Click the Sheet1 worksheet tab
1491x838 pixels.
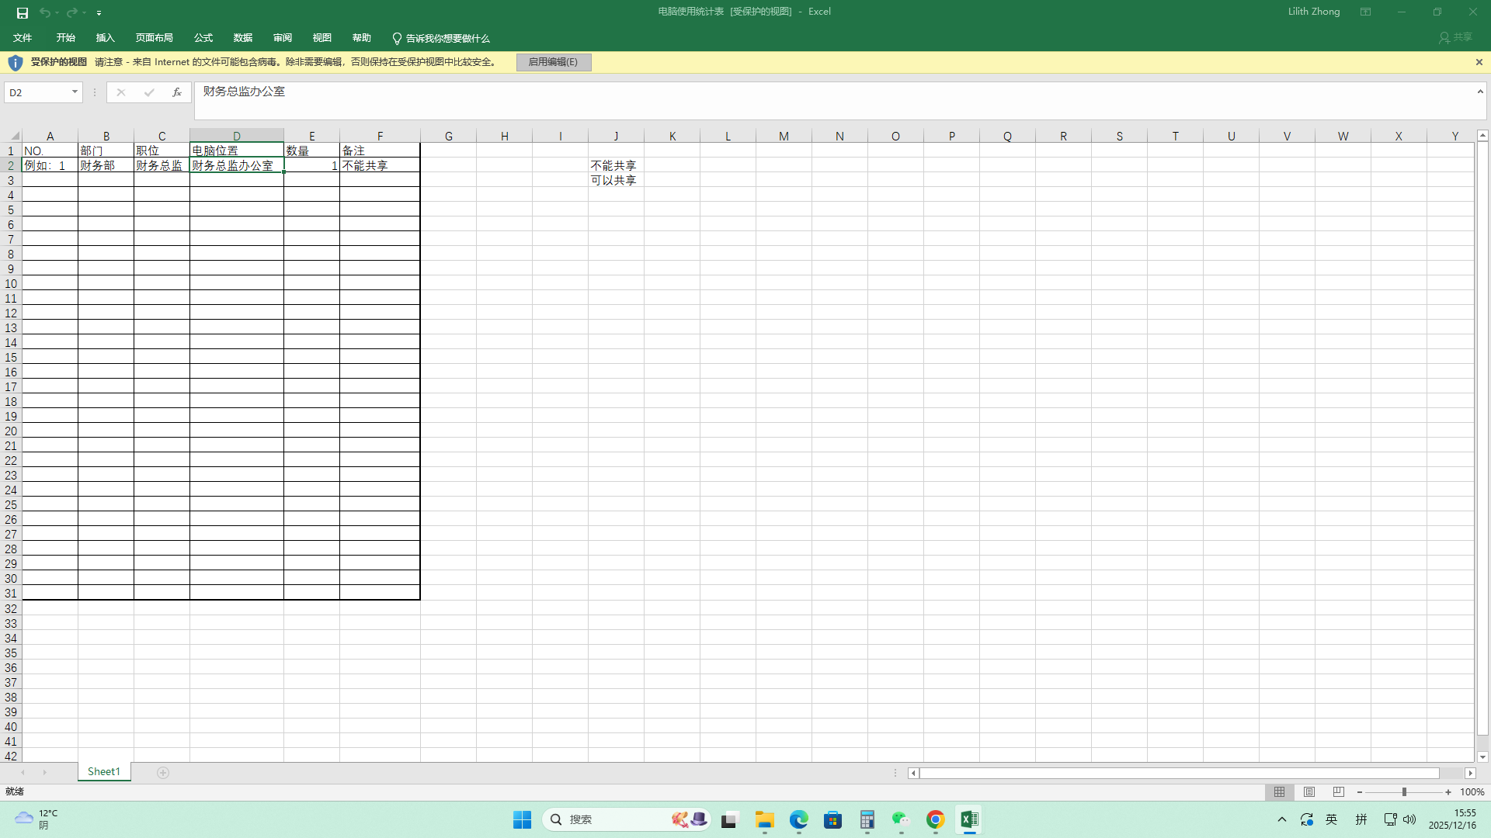coord(103,771)
